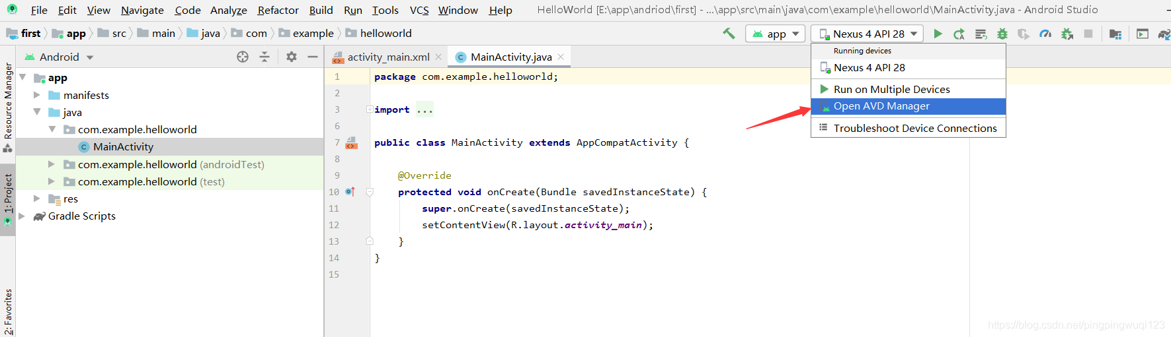
Task: Collapse the com.example.helloworld package arrow
Action: tap(52, 129)
